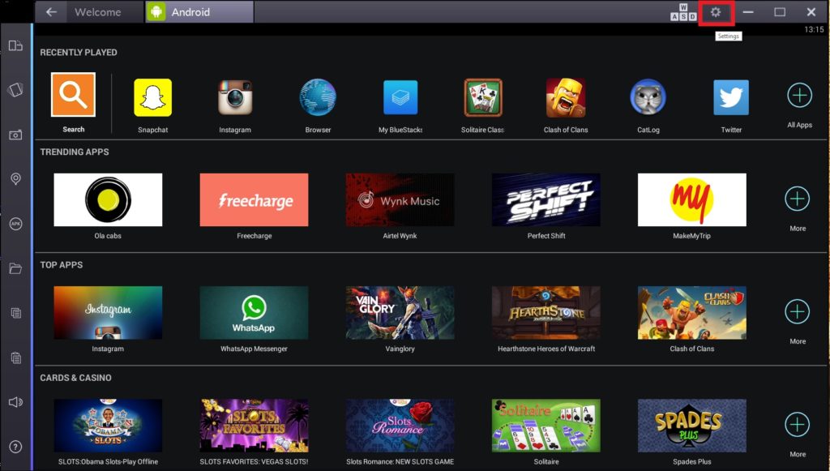Click the RECENTLY PLAYED heading
This screenshot has height=471, width=830.
(79, 53)
